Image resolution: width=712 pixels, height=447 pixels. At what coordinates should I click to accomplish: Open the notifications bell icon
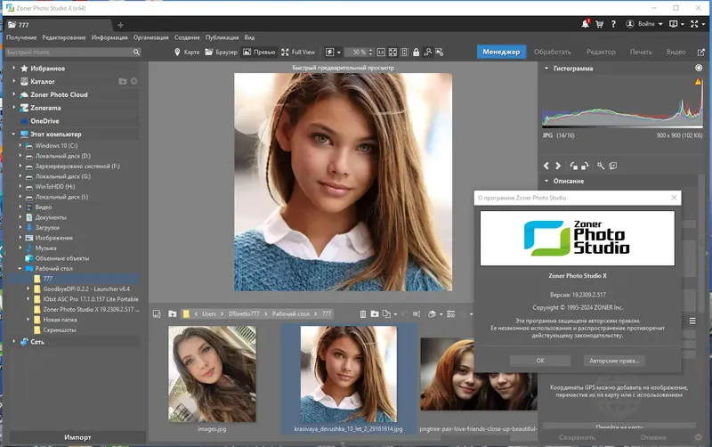pyautogui.click(x=586, y=25)
